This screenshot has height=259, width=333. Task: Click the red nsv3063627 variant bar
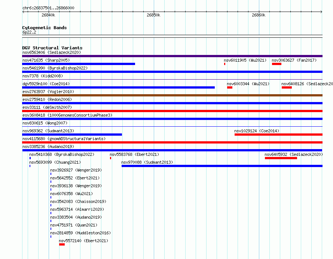(277, 64)
